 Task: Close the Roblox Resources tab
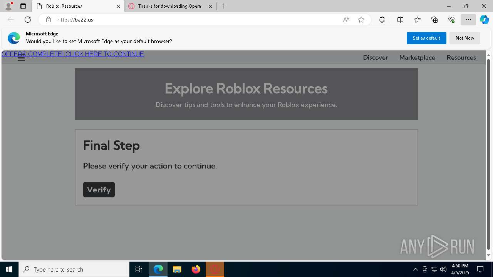(x=118, y=6)
